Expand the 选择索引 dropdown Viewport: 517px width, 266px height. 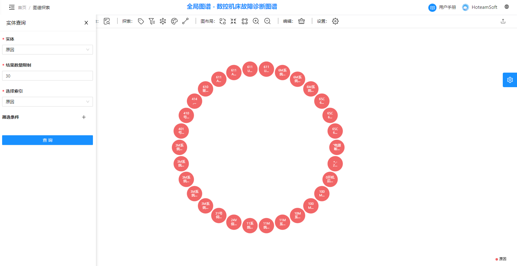[x=48, y=102]
